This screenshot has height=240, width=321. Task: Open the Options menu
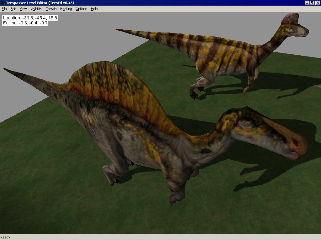point(81,9)
